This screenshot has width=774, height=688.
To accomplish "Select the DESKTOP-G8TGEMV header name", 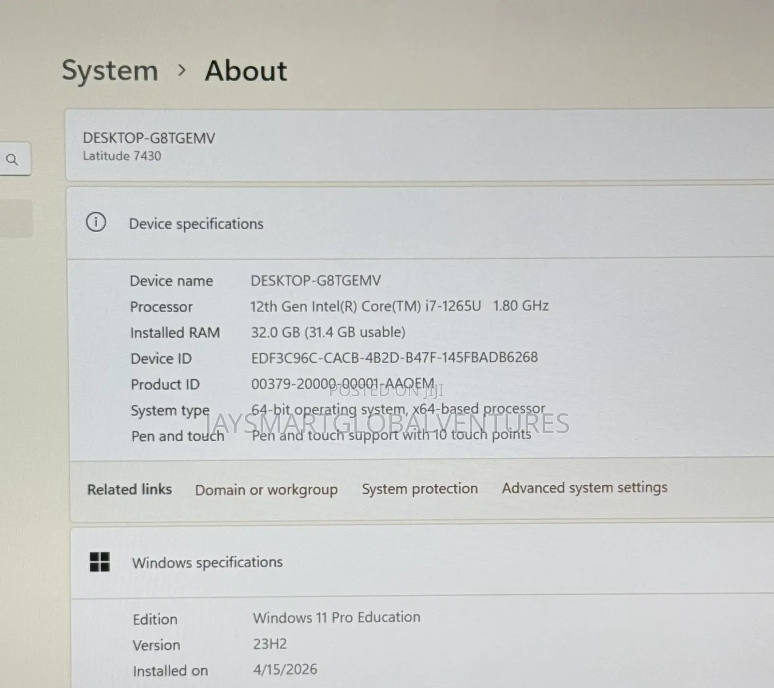I will click(149, 138).
